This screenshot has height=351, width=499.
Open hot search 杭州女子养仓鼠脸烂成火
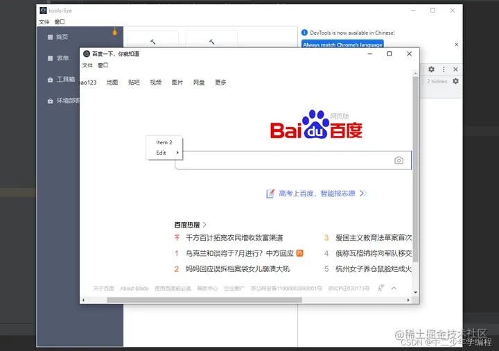pyautogui.click(x=374, y=269)
